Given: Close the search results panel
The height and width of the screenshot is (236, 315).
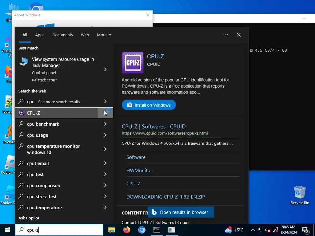Looking at the screenshot, I should tap(238, 35).
